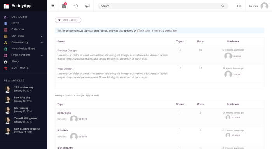Viewport: 272px width, 149px height.
Task: Click the BuddyApp logo icon
Action: click(6, 6)
